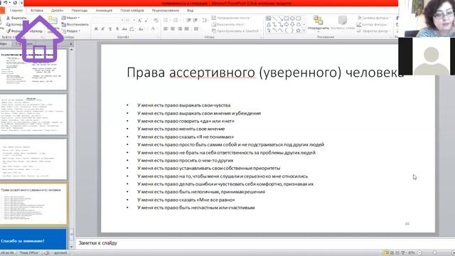Decrease font size with shrink button
The image size is (455, 256).
[x=146, y=20]
